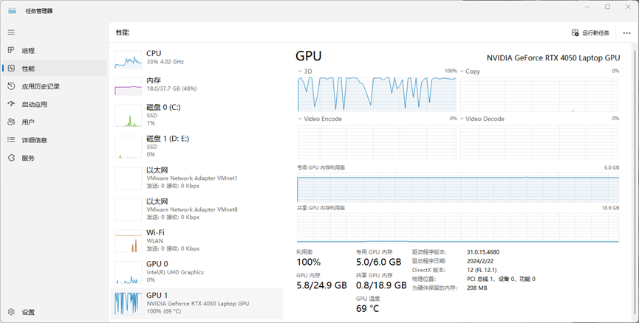Click the 运行新任务 button text
The width and height of the screenshot is (639, 323).
click(596, 33)
